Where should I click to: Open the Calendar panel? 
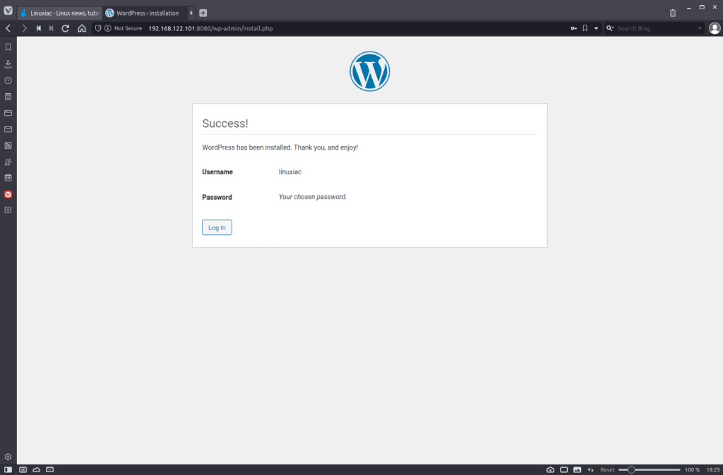(8, 178)
